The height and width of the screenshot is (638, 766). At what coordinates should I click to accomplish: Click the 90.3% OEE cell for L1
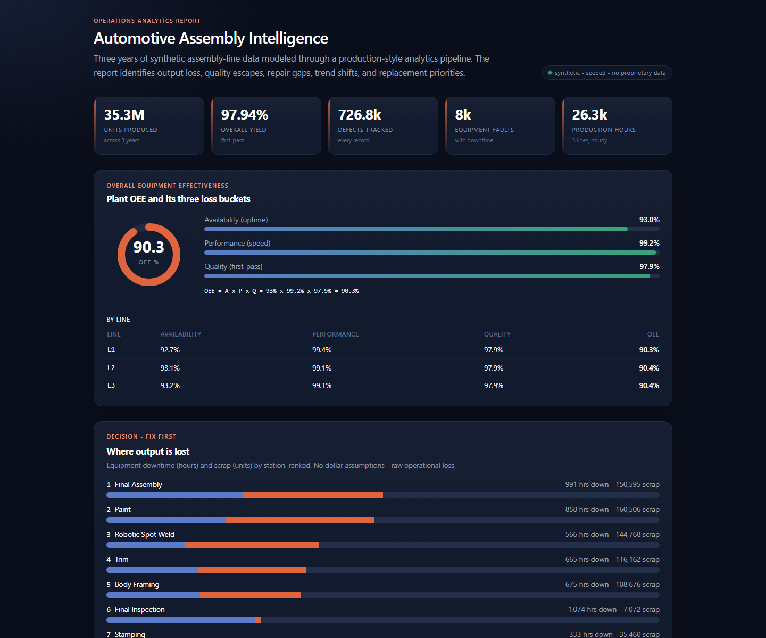(649, 350)
